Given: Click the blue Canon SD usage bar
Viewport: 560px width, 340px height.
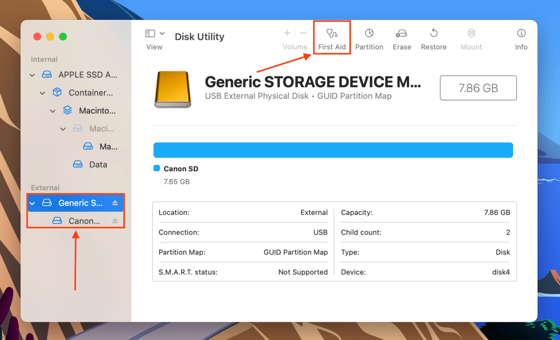Looking at the screenshot, I should click(333, 150).
